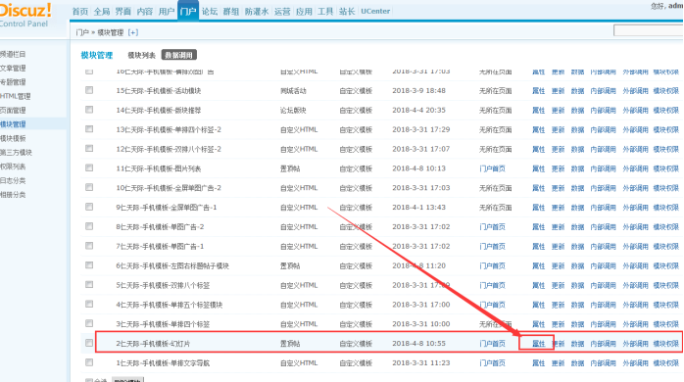The image size is (684, 382).
Task: Open the 群组 navigation tab
Action: point(230,12)
